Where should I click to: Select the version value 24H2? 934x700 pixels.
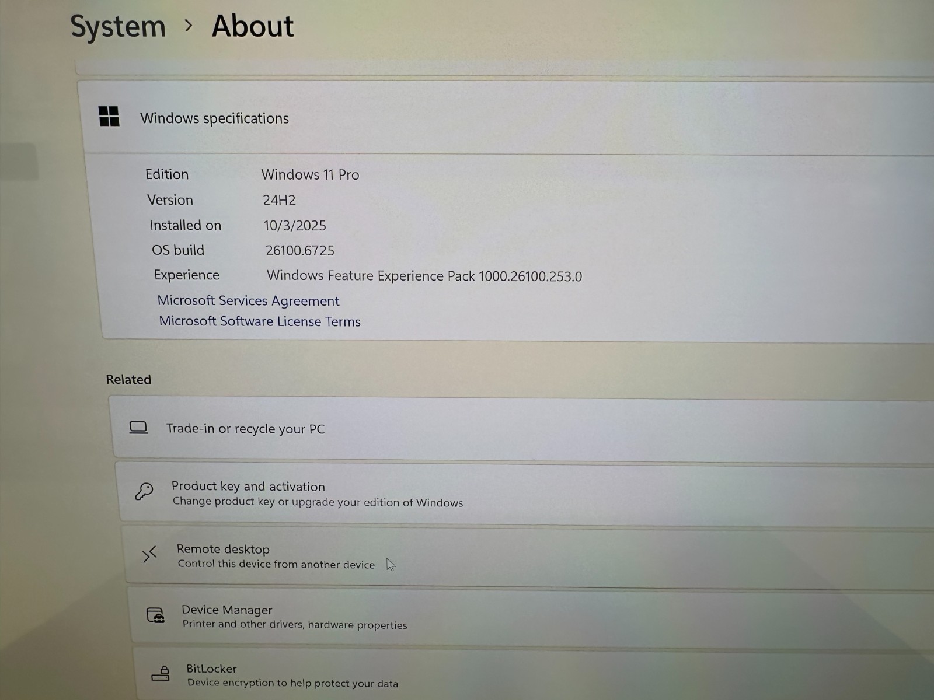coord(279,200)
